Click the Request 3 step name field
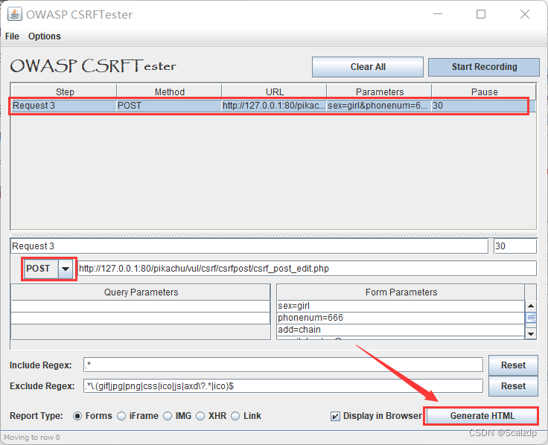Screen dimensions: 548x445 249,246
